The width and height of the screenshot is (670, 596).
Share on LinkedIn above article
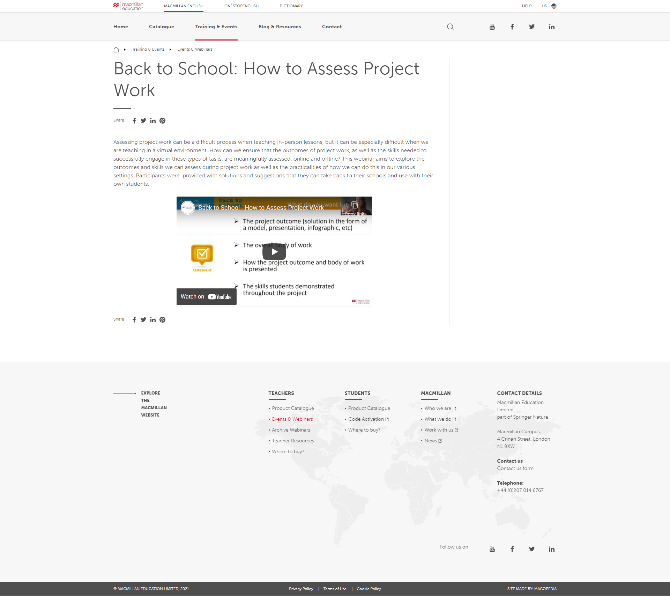pyautogui.click(x=153, y=121)
